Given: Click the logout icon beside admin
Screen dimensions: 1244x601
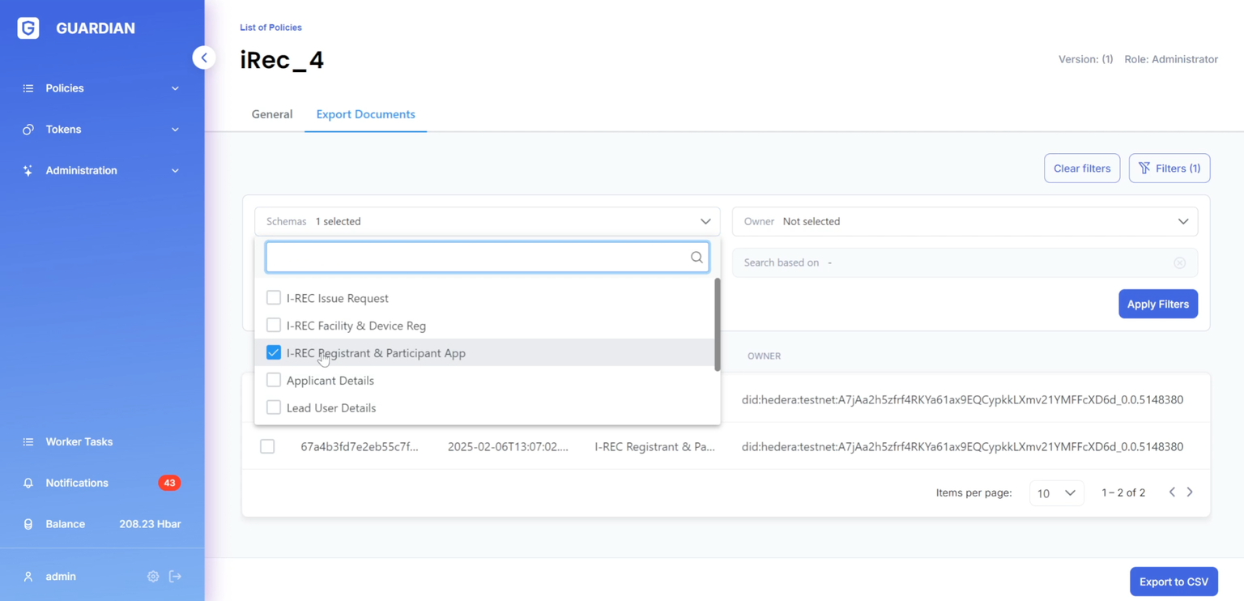Looking at the screenshot, I should pos(175,577).
